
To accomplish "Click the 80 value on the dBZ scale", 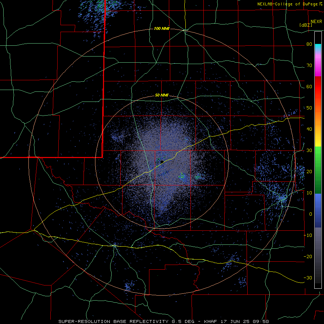I will (x=309, y=44).
